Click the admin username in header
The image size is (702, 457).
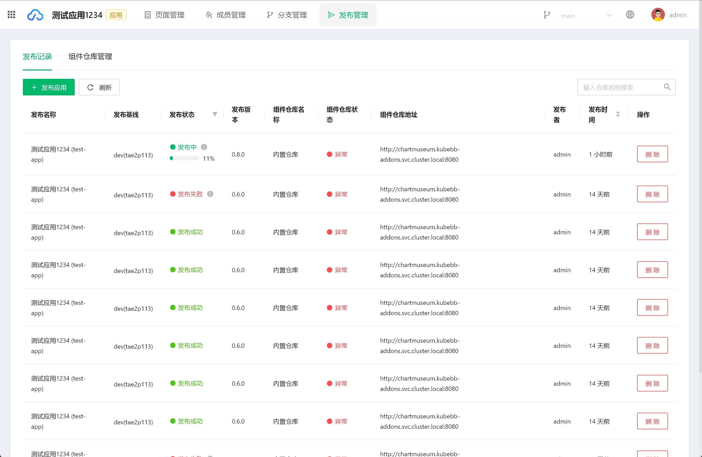pos(678,15)
